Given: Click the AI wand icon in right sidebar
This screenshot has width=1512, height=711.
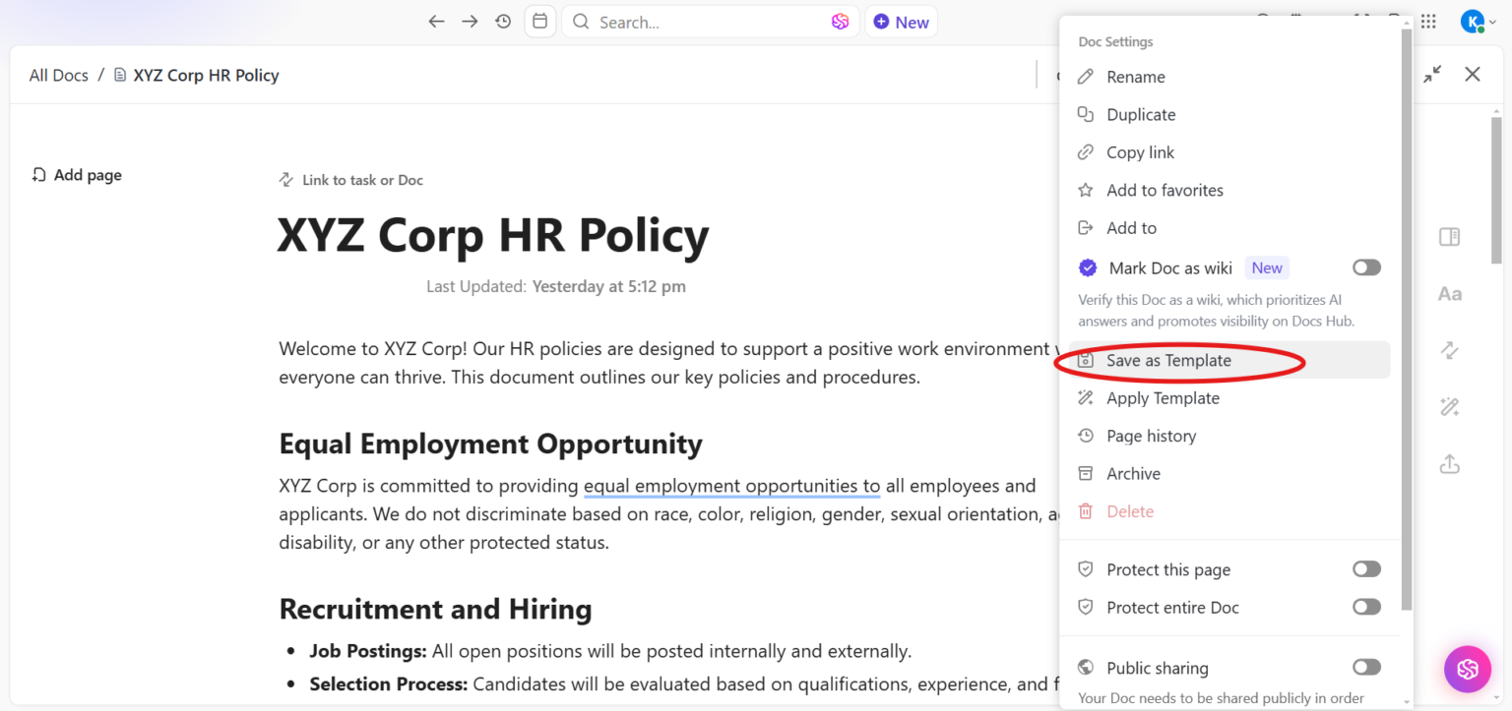Looking at the screenshot, I should [x=1449, y=406].
